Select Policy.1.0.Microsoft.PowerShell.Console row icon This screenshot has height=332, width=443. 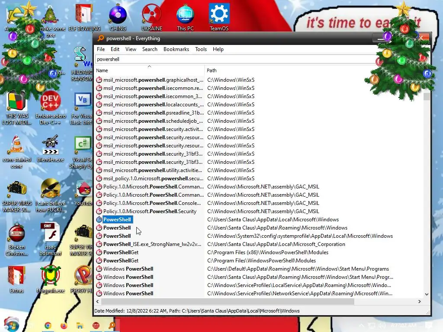99,203
